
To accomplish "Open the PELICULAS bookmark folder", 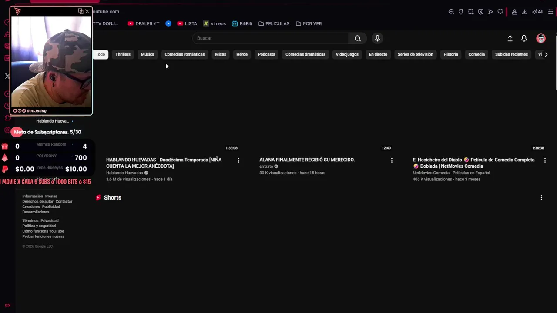I will 274,23.
